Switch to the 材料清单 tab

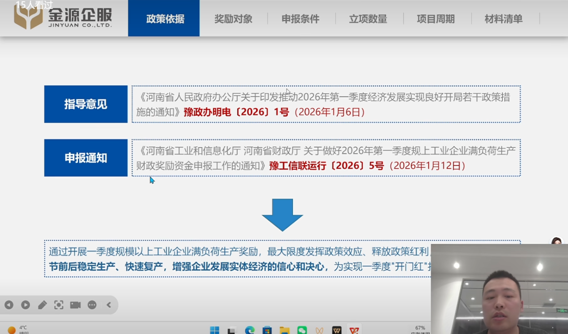click(x=503, y=19)
